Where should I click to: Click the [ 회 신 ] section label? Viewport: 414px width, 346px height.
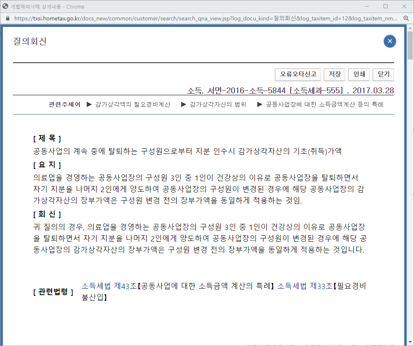tap(47, 214)
